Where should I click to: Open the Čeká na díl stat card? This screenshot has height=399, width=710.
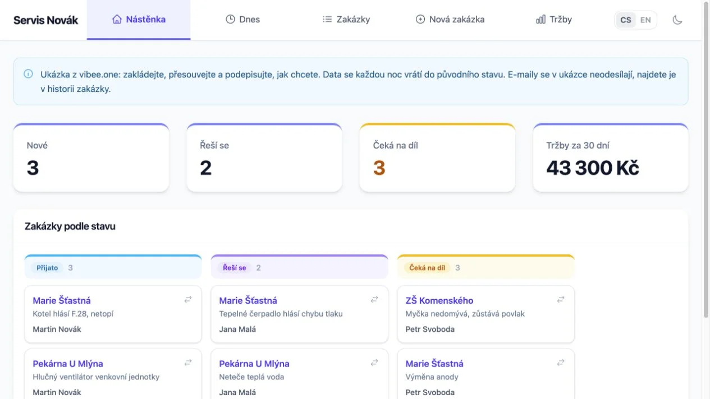437,157
